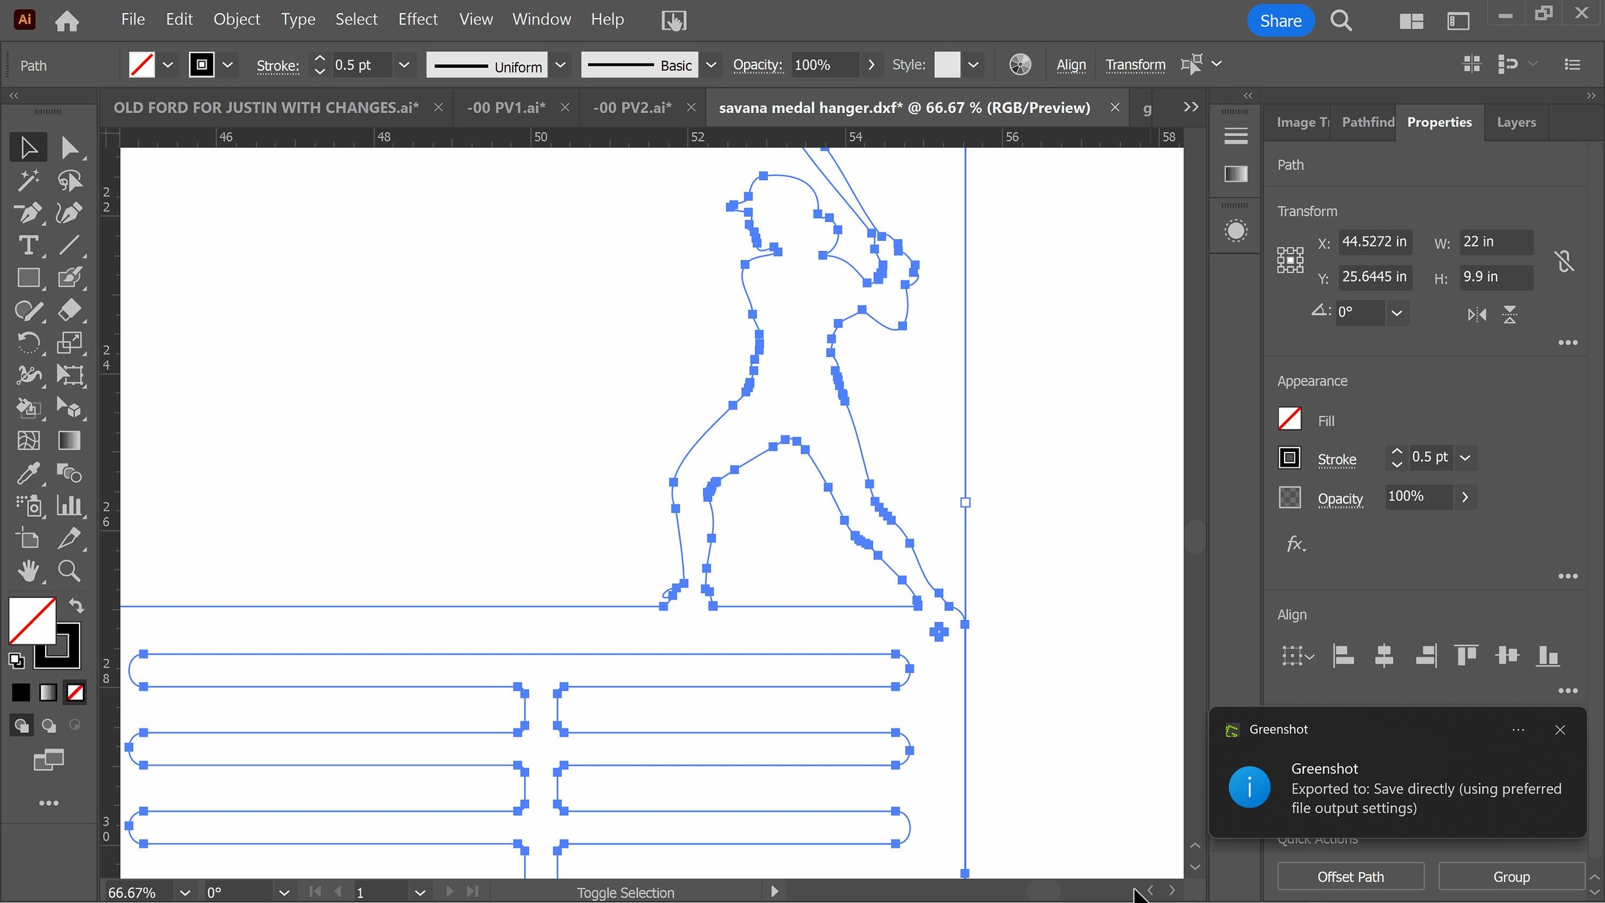Select the Type tool
The image size is (1605, 903).
point(28,245)
